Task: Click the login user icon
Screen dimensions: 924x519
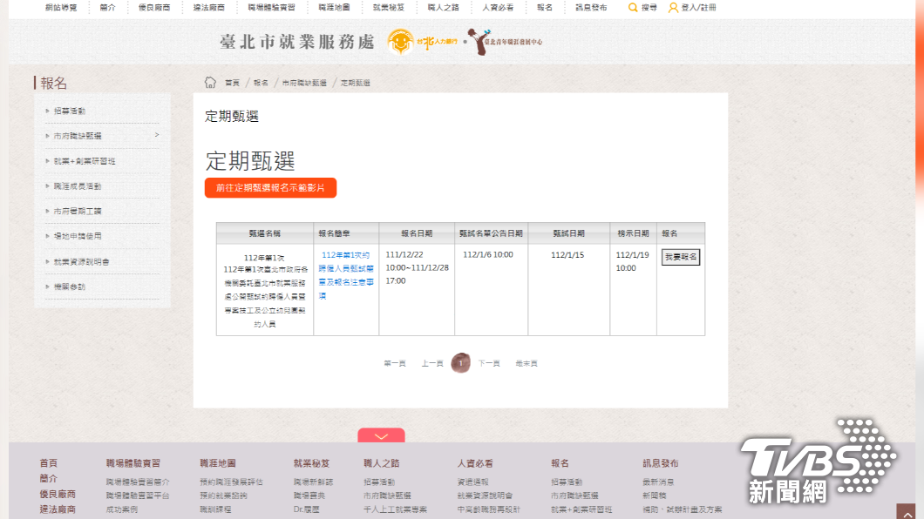Action: tap(673, 8)
